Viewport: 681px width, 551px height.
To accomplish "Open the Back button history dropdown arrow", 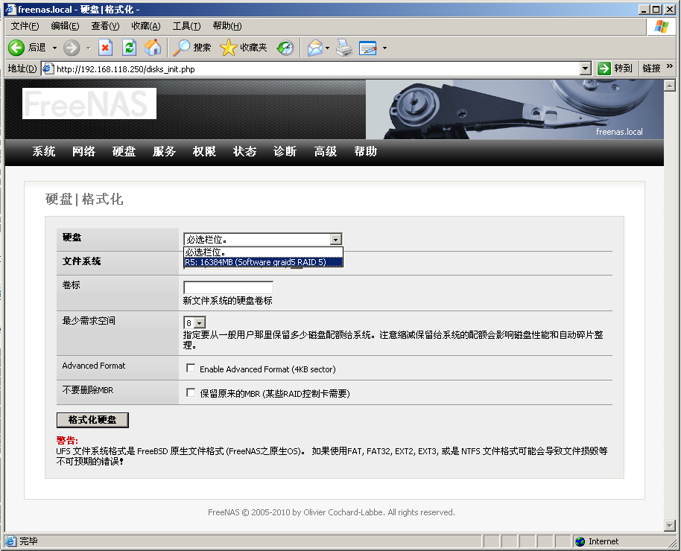I will point(54,48).
